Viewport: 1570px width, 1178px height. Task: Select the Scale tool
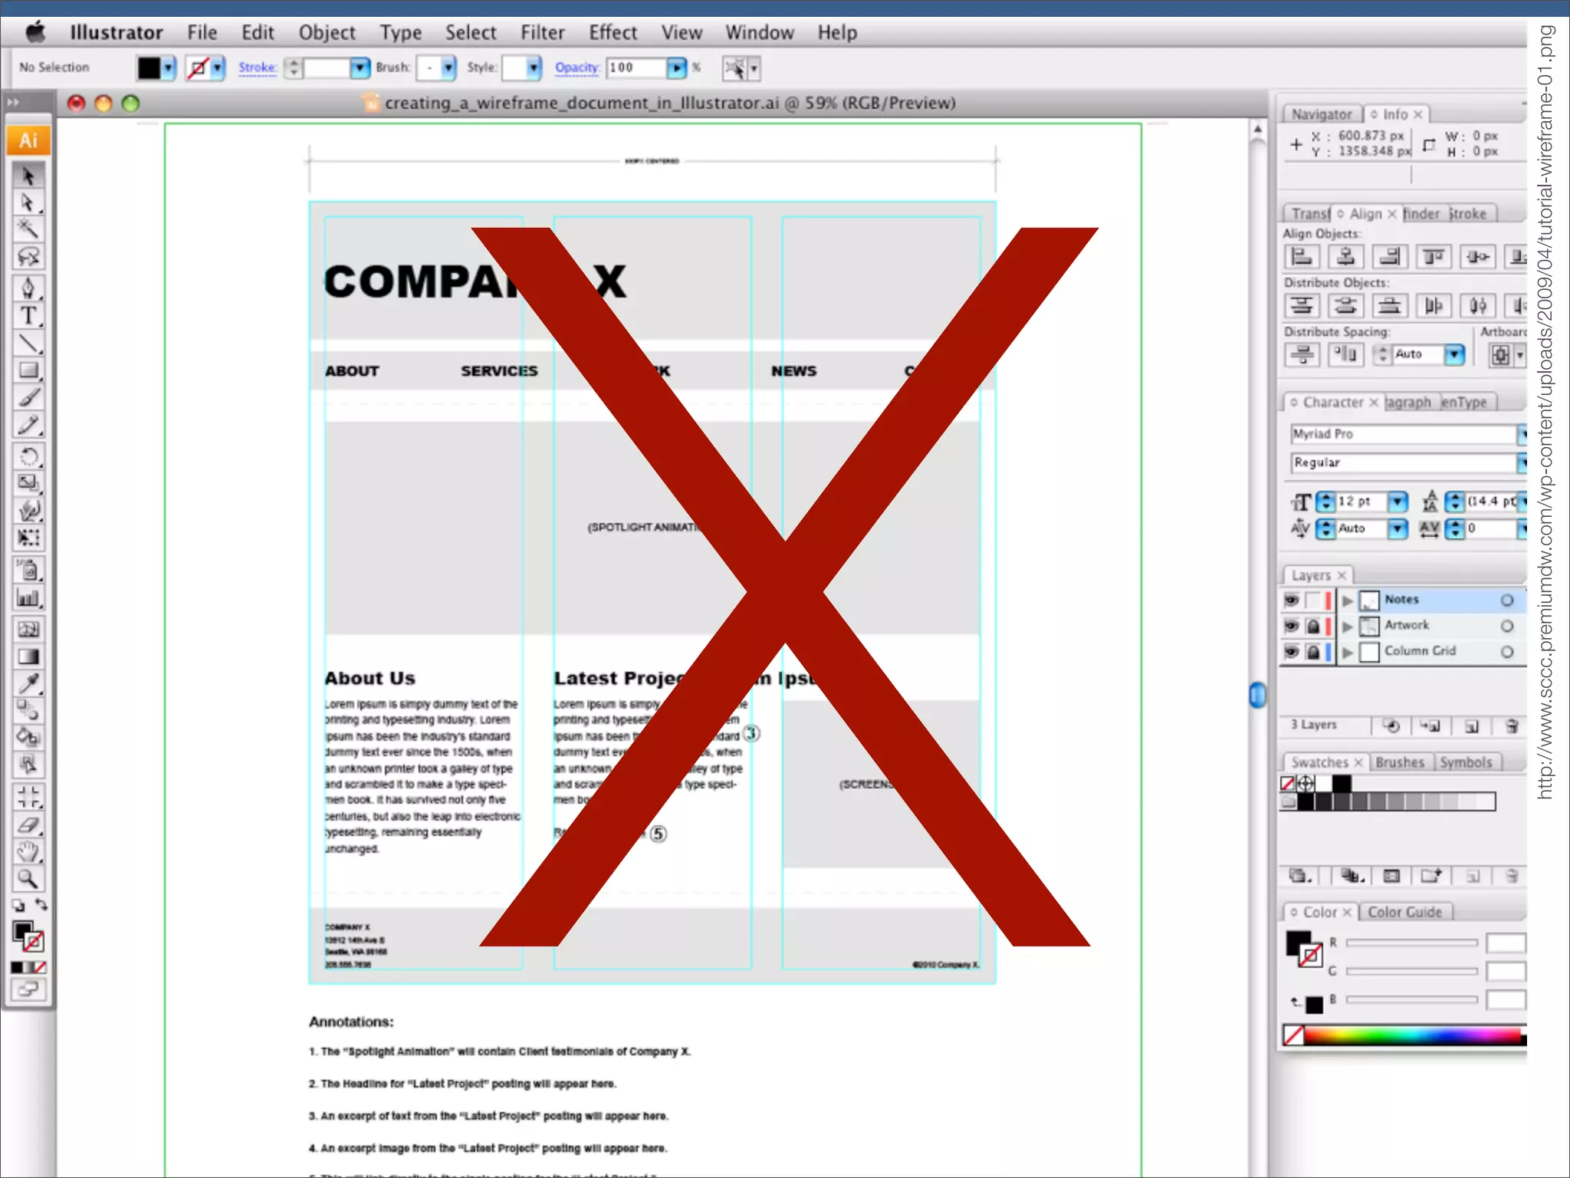28,484
